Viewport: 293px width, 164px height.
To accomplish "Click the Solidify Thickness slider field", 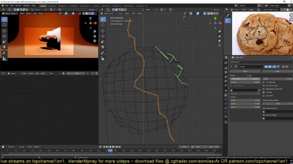I will click(x=245, y=79).
